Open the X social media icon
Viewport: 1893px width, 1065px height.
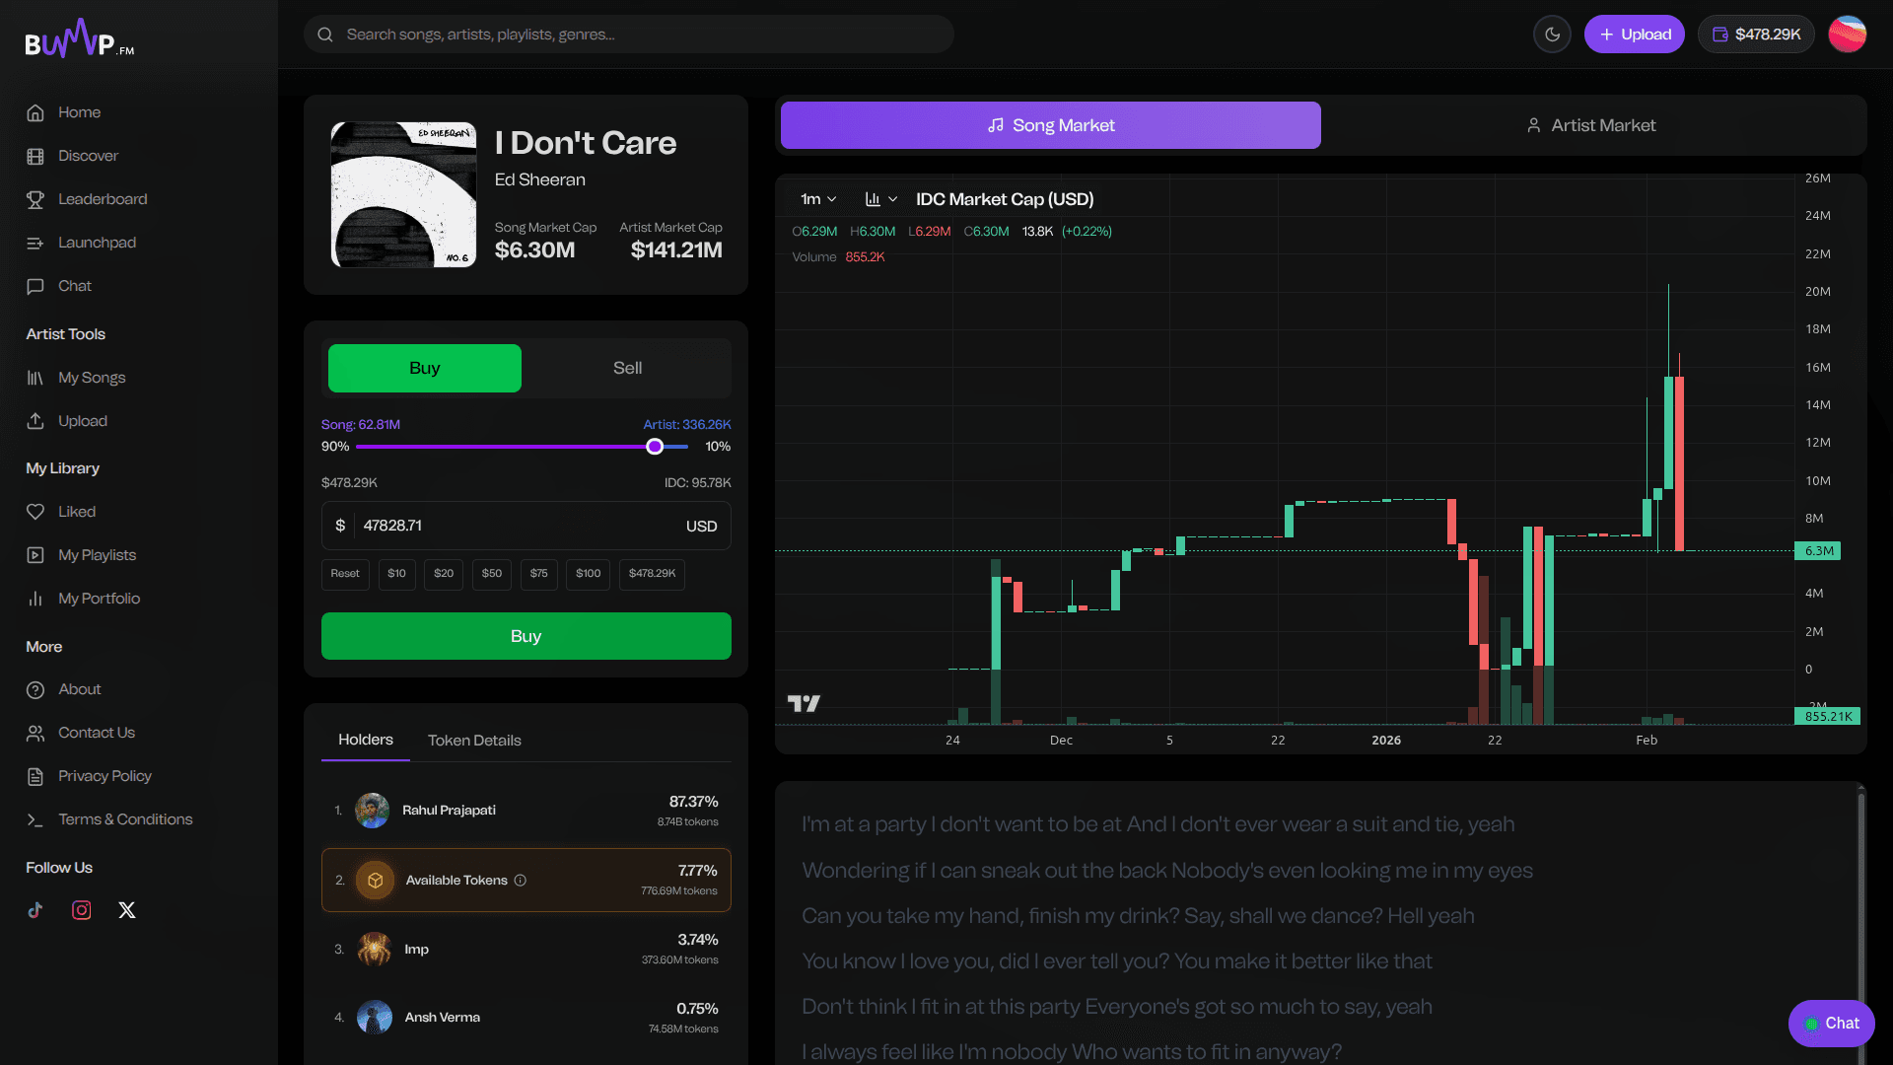tap(127, 910)
